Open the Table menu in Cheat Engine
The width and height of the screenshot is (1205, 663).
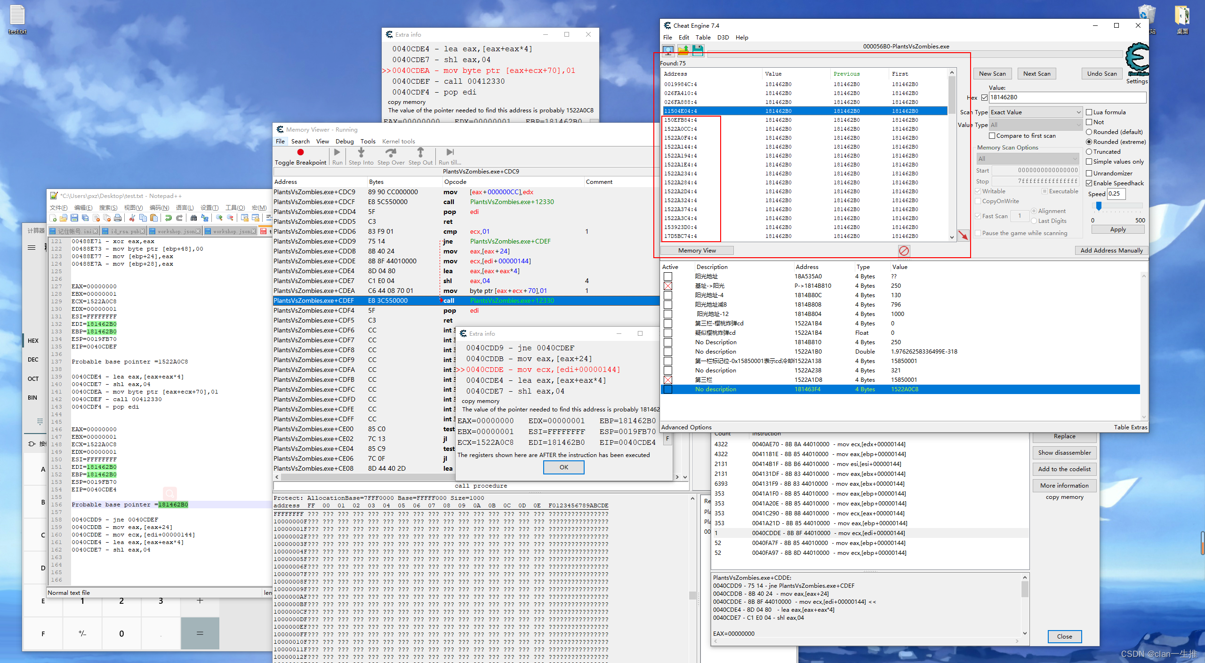click(703, 38)
